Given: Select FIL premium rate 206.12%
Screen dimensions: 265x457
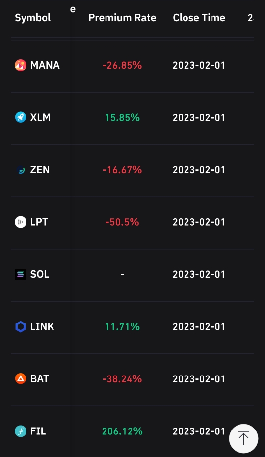Looking at the screenshot, I should pos(122,431).
